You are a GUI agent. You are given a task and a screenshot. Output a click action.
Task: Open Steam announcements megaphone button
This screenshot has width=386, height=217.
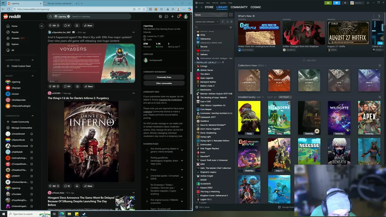point(337,3)
